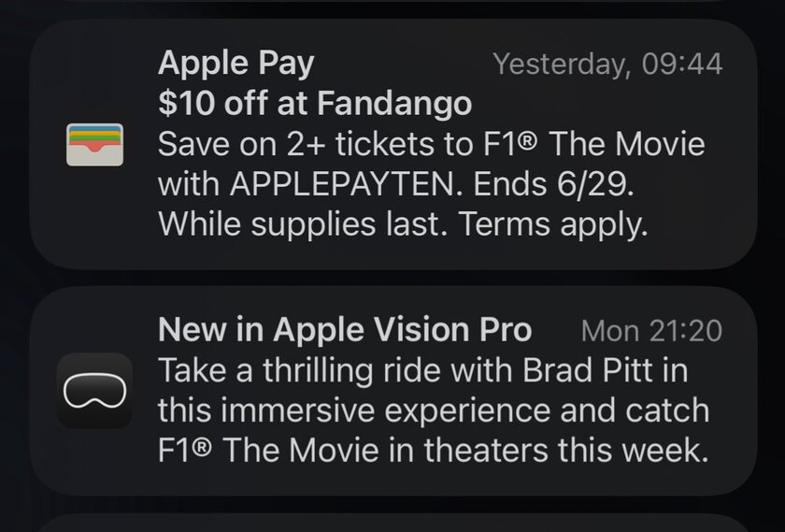Tap While supplies last. Terms apply. text
The image size is (785, 532).
click(x=403, y=223)
